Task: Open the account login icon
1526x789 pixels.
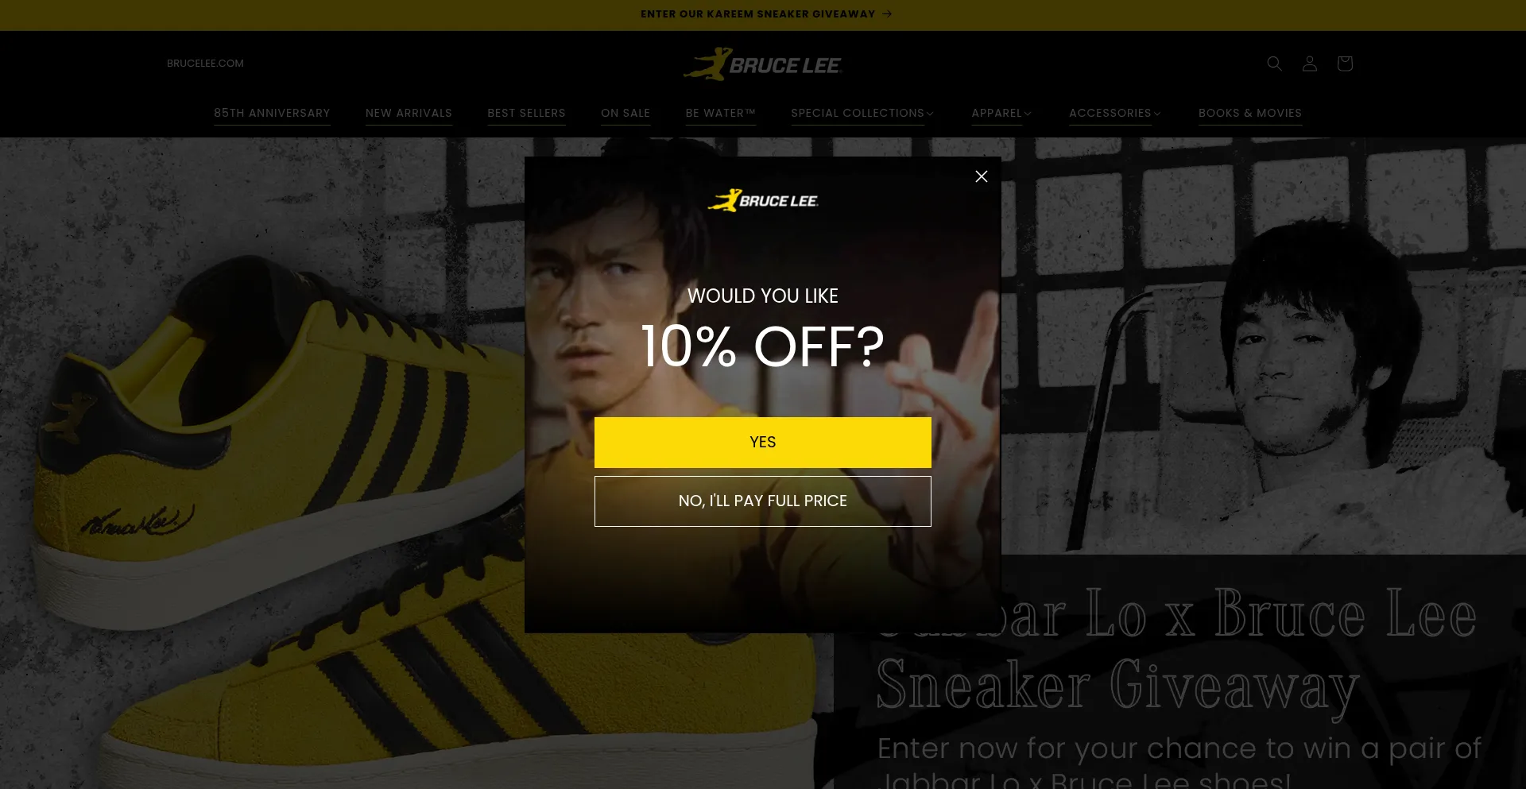Action: click(1309, 64)
